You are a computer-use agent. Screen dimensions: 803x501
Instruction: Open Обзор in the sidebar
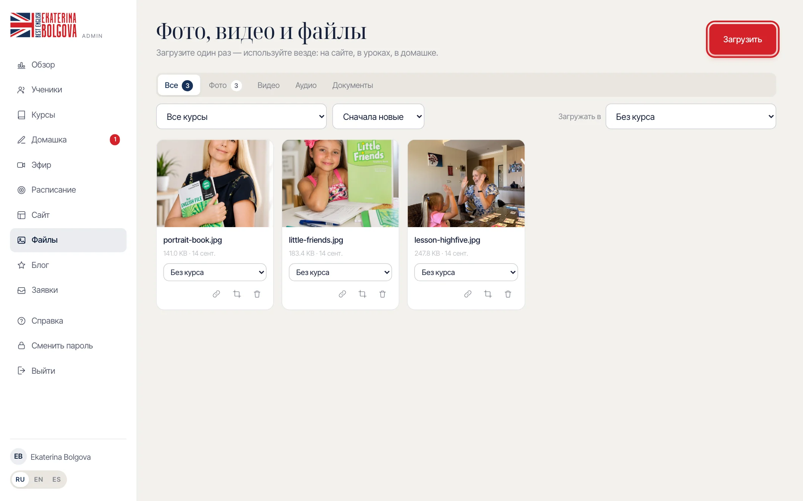[x=68, y=65]
